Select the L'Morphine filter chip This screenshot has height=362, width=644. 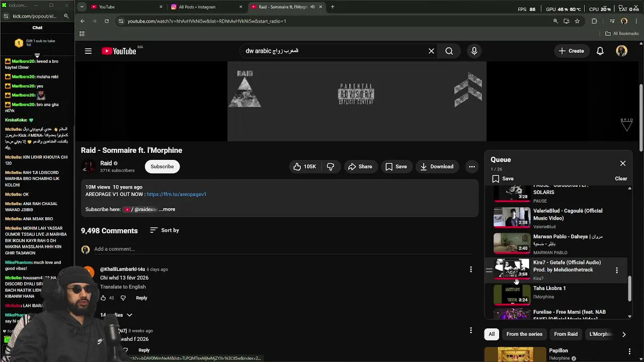click(600, 334)
